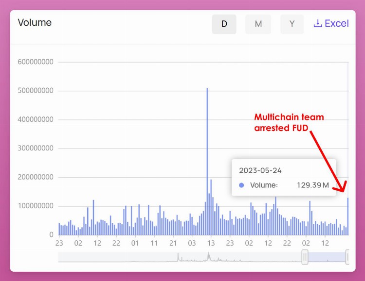Screen dimensions: 365x281
Task: Click the left range slider handle
Action: pos(305,257)
